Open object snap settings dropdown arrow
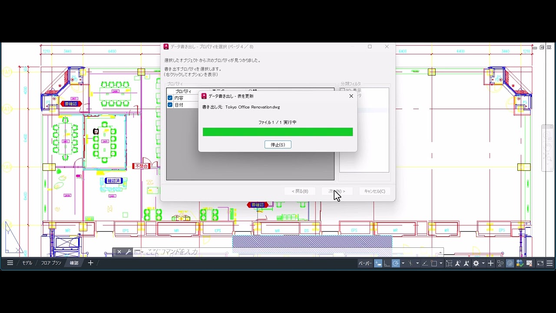 (441, 263)
